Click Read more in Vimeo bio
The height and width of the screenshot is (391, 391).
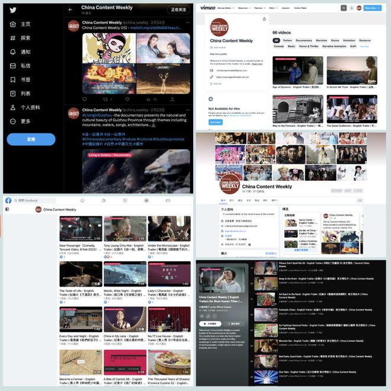point(257,64)
